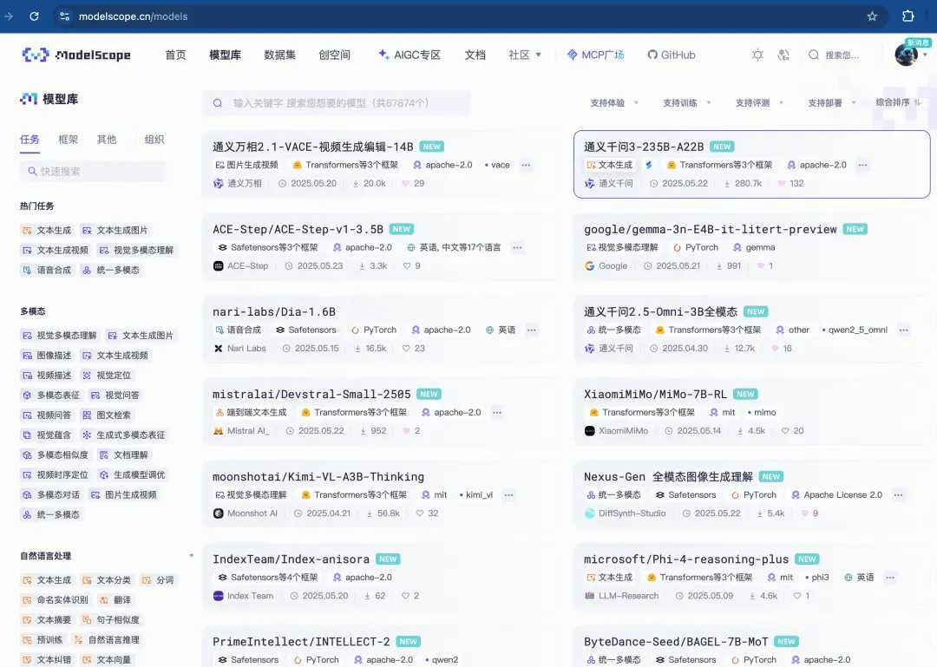Open the 支持训练 filter dropdown
The image size is (937, 667).
[686, 103]
